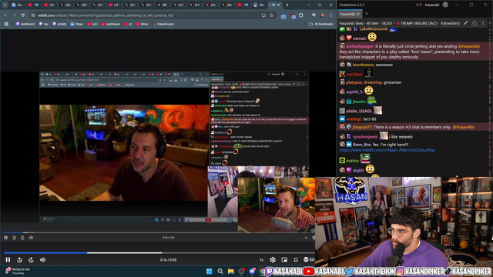The image size is (493, 277).
Task: Click the chat header pencil edit icon
Action: 465,23
